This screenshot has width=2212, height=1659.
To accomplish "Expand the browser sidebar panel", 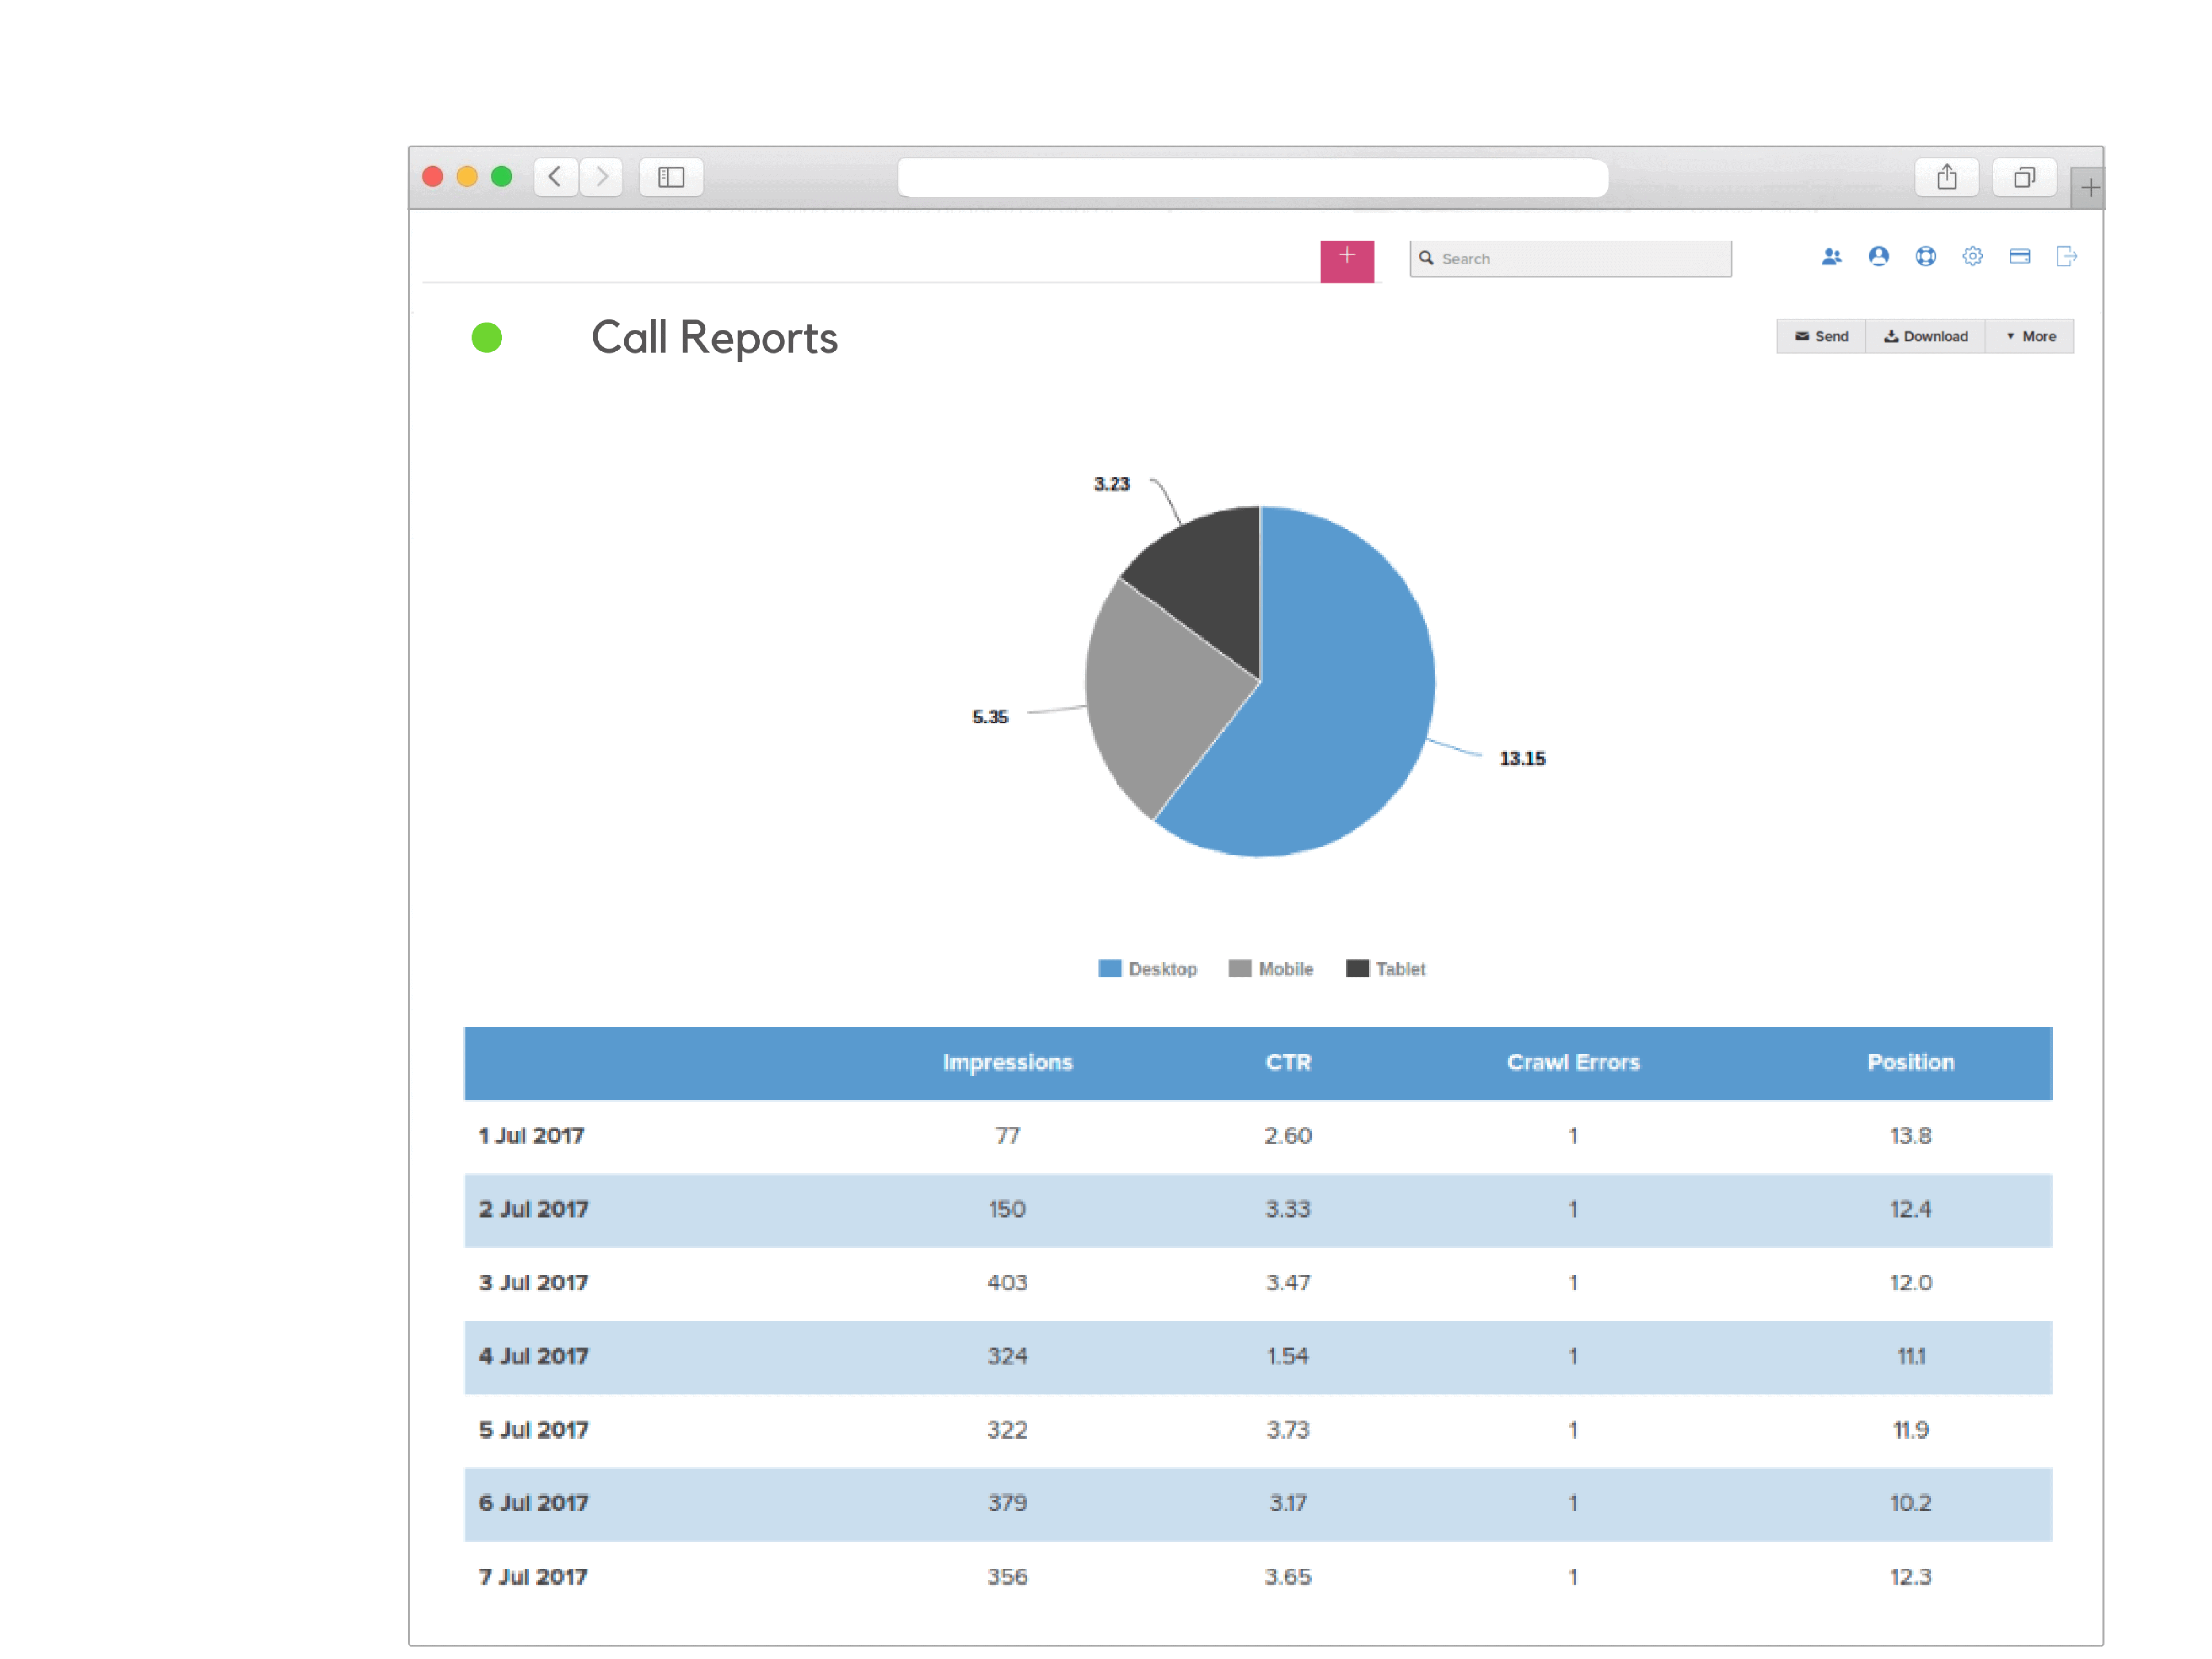I will point(671,177).
